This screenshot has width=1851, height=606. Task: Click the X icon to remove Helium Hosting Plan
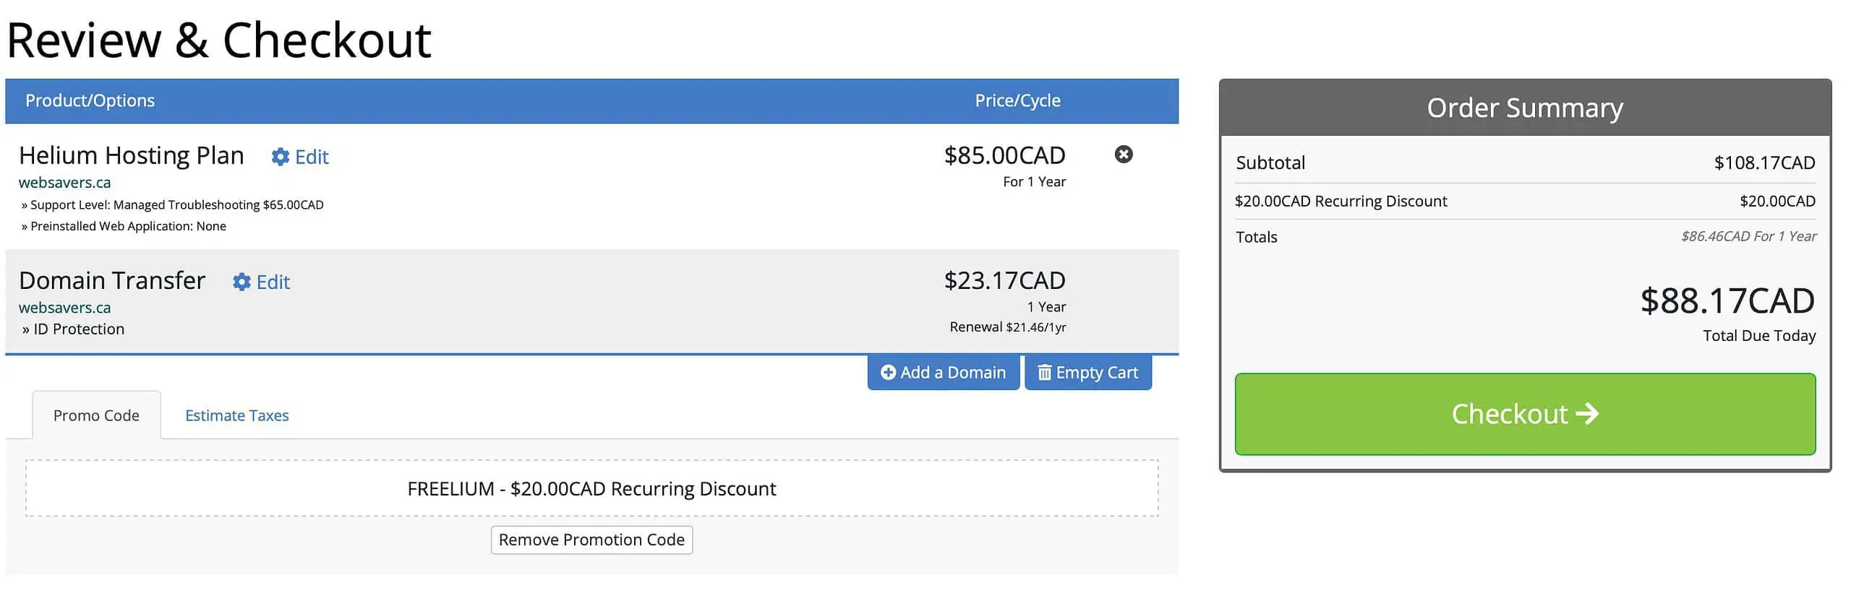(x=1123, y=155)
